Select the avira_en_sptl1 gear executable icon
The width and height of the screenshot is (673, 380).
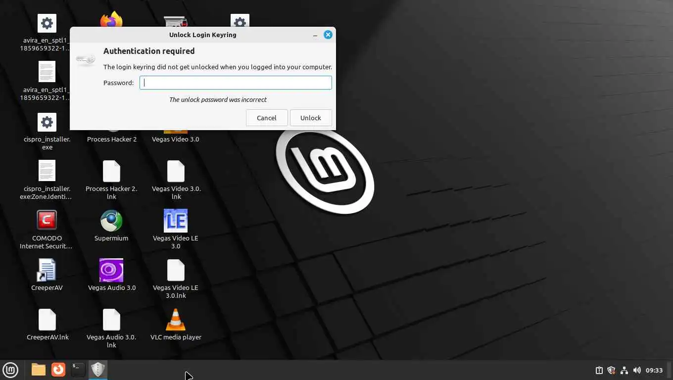pyautogui.click(x=47, y=23)
